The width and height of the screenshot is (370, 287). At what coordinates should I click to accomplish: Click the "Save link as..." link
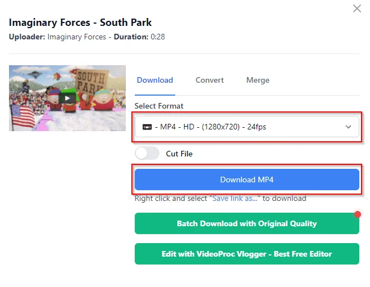tap(235, 198)
